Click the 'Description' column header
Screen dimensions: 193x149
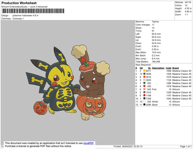click(x=158, y=68)
